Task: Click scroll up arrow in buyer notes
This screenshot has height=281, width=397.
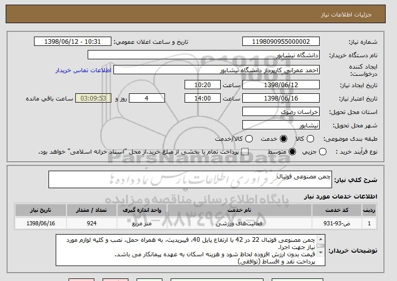Action: (321, 239)
